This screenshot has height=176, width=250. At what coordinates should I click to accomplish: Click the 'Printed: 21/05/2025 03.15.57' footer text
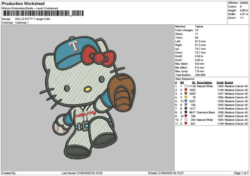click(x=166, y=173)
